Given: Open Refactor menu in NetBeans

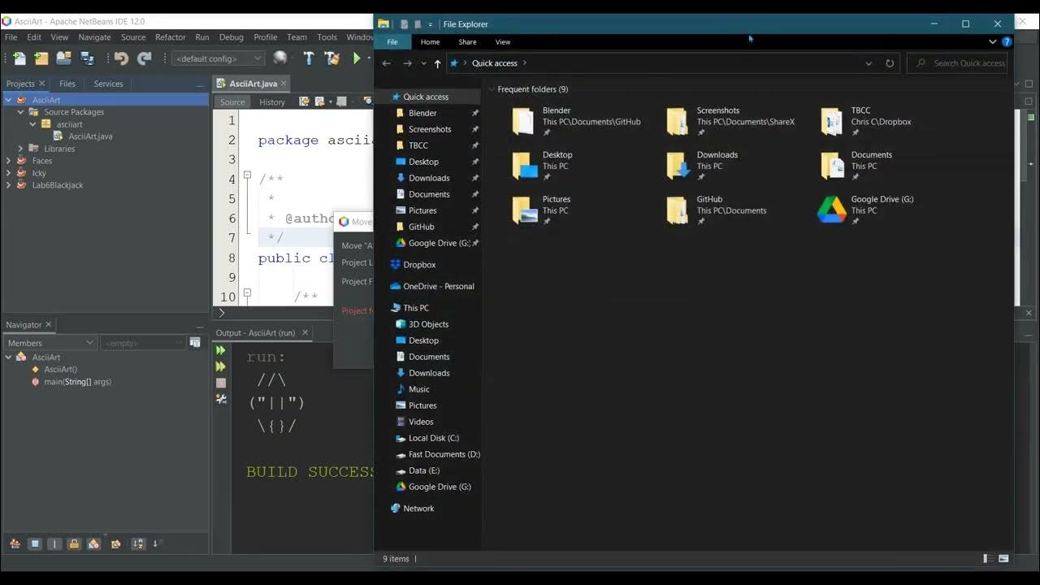Looking at the screenshot, I should pos(171,37).
